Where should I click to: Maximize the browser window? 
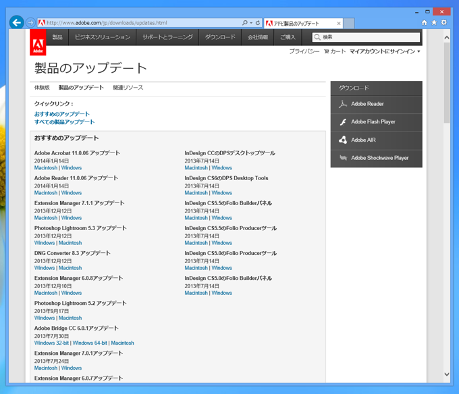(427, 11)
